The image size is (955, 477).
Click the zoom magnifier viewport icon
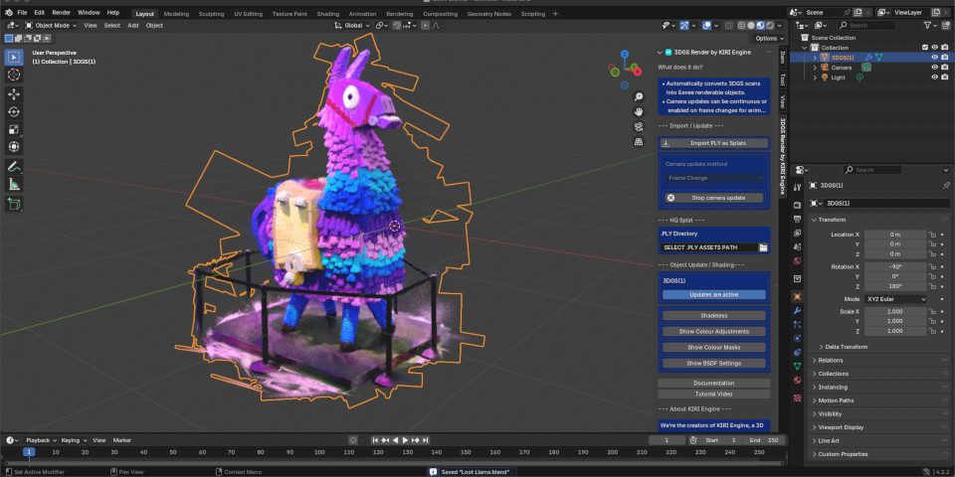pos(639,97)
